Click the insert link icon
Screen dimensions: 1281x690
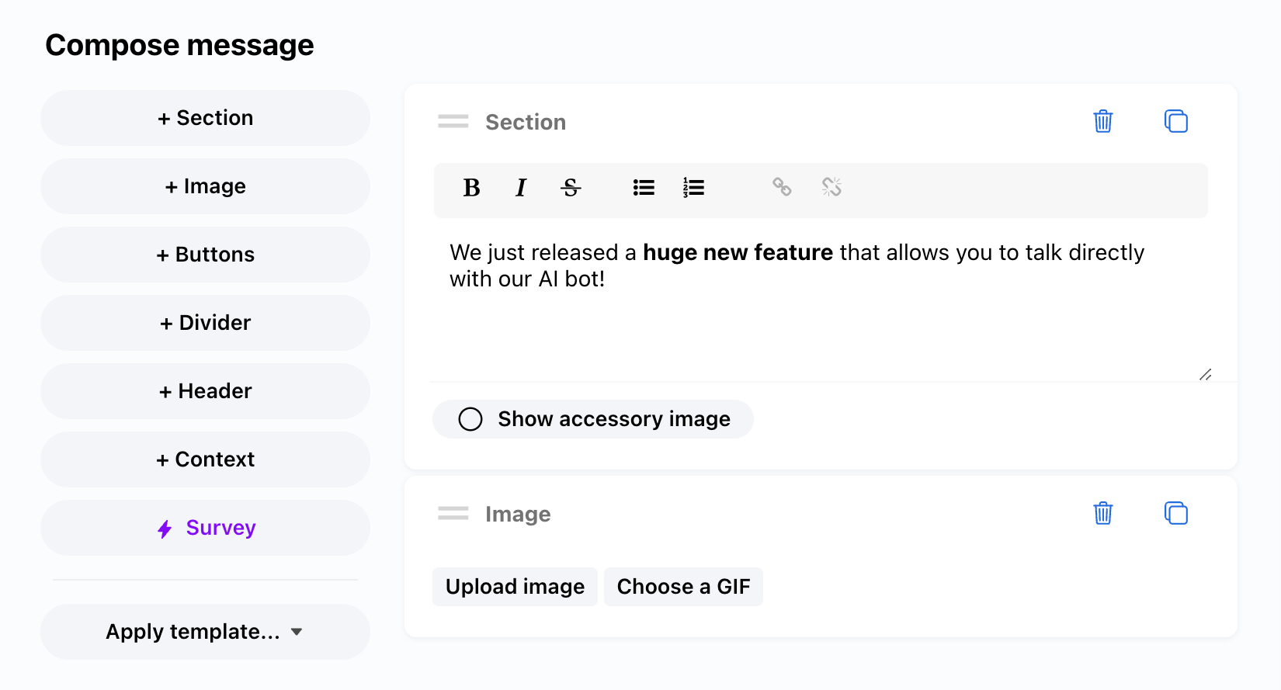click(x=782, y=187)
